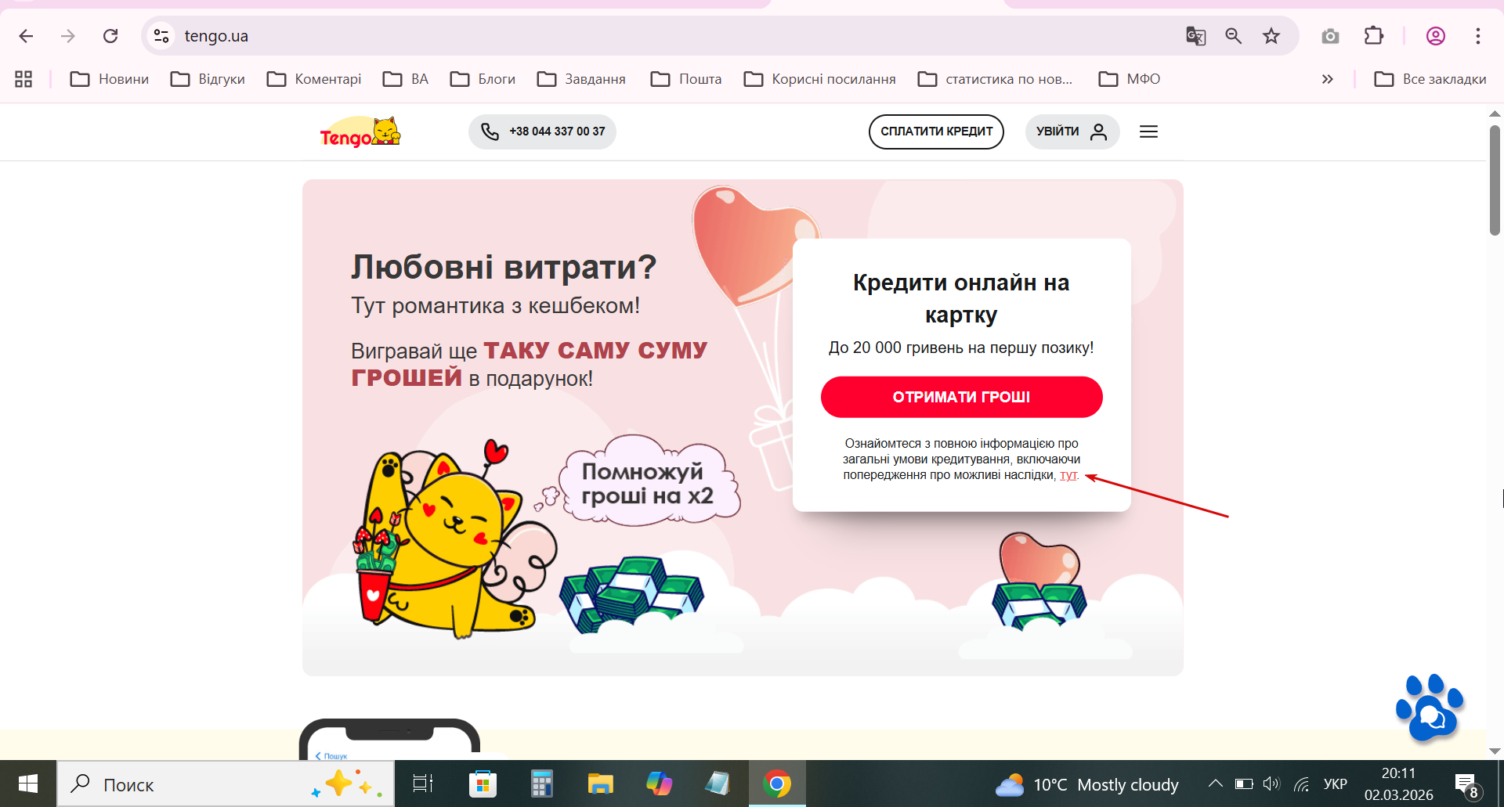Screen dimensions: 1504x807
Task: Open Task View on the taskbar
Action: click(x=423, y=784)
